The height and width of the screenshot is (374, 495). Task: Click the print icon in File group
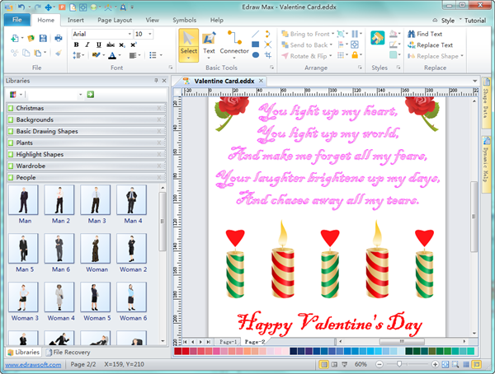(x=59, y=37)
